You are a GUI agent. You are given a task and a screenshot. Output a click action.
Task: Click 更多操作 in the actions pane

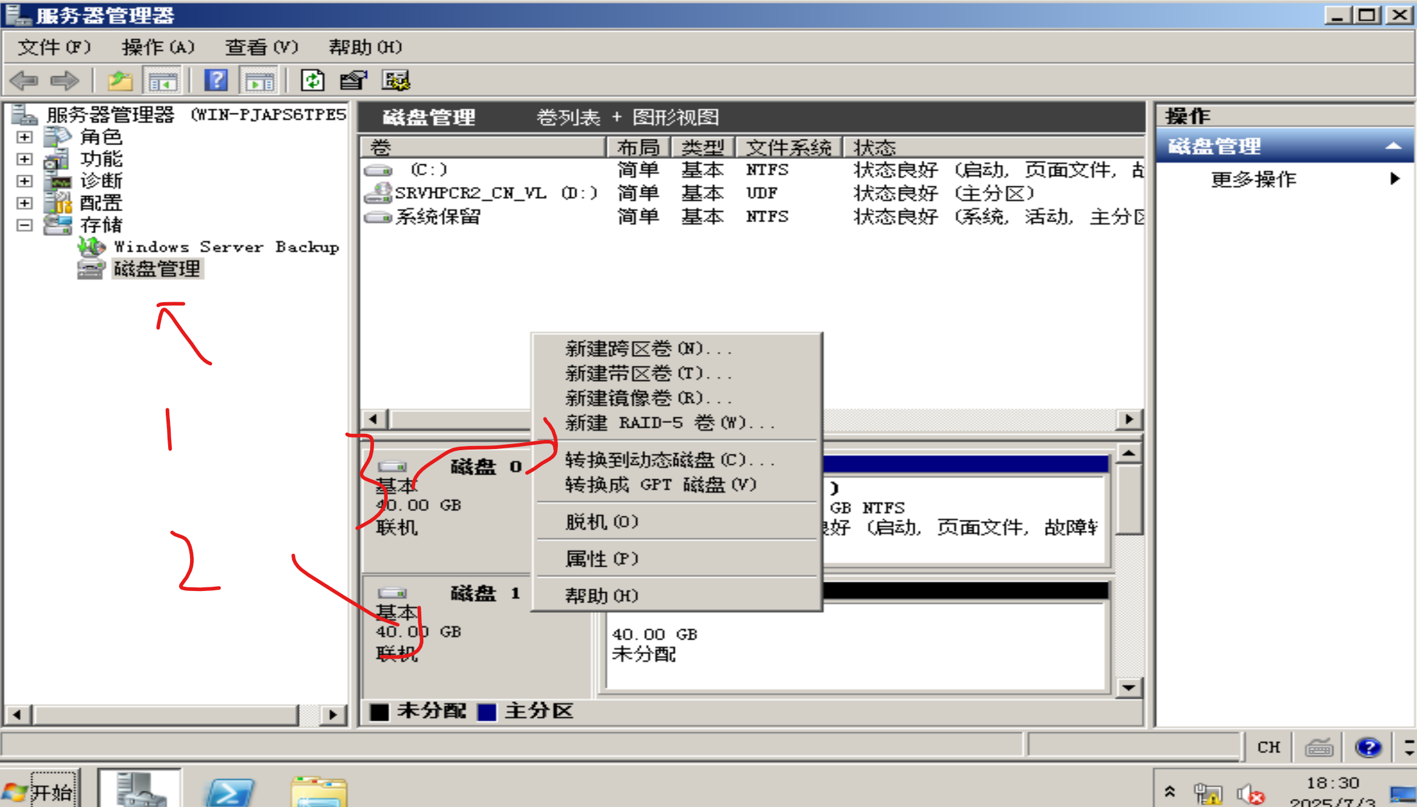[x=1253, y=179]
